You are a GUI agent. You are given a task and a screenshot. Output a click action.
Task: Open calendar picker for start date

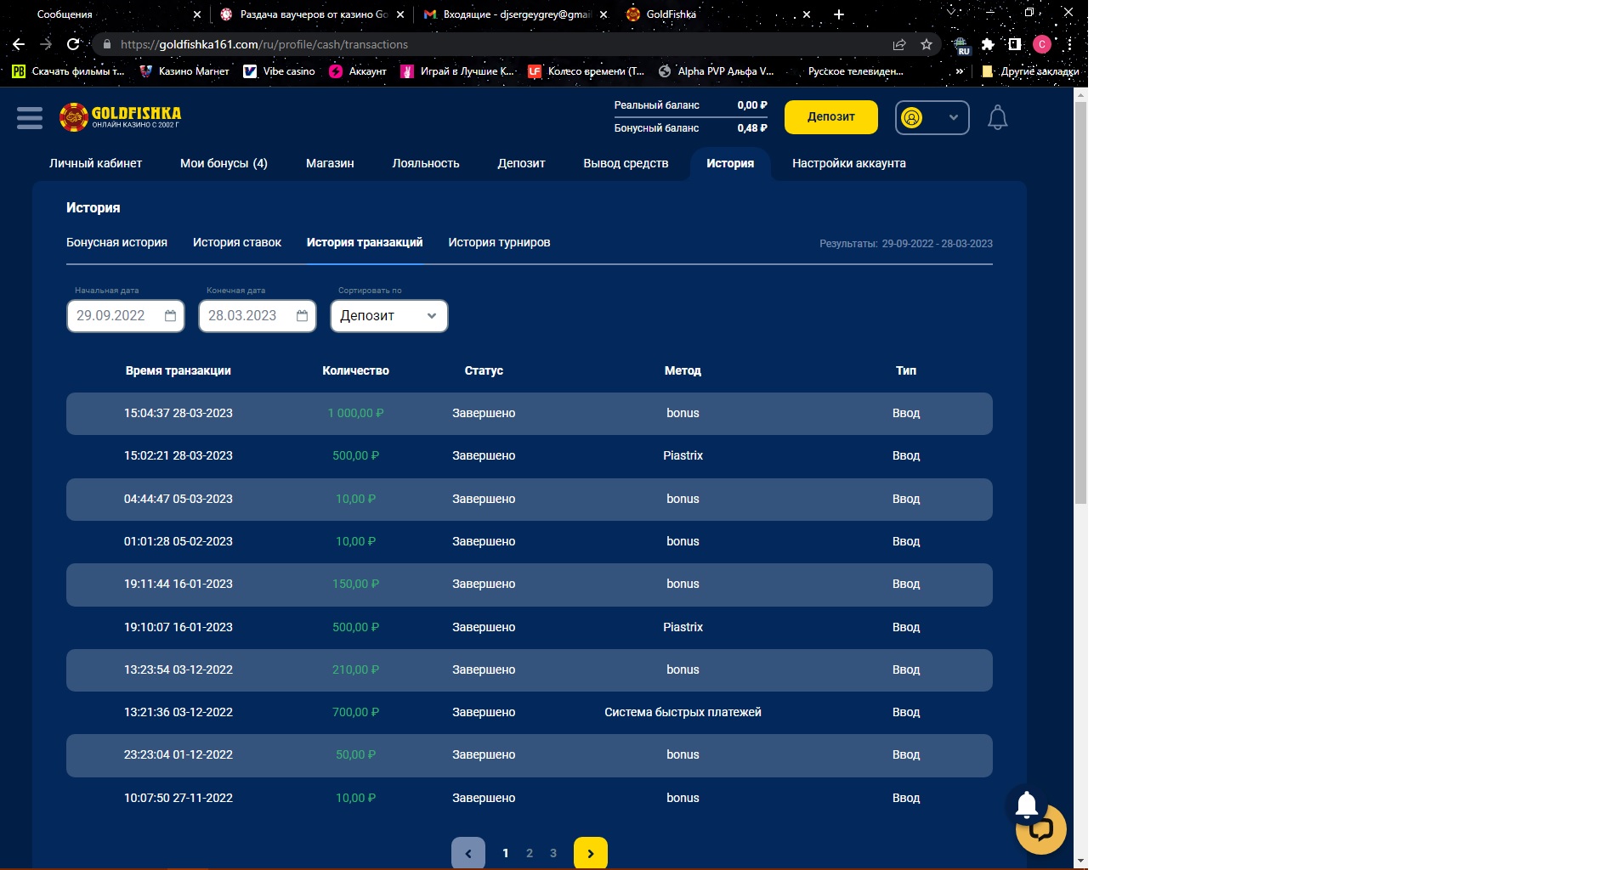pyautogui.click(x=170, y=316)
